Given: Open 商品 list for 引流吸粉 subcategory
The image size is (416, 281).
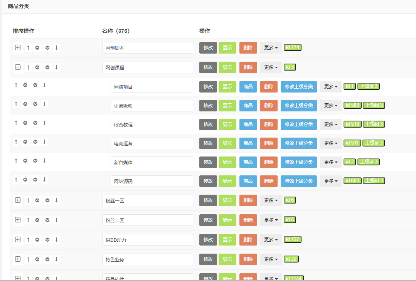Looking at the screenshot, I should click(248, 106).
